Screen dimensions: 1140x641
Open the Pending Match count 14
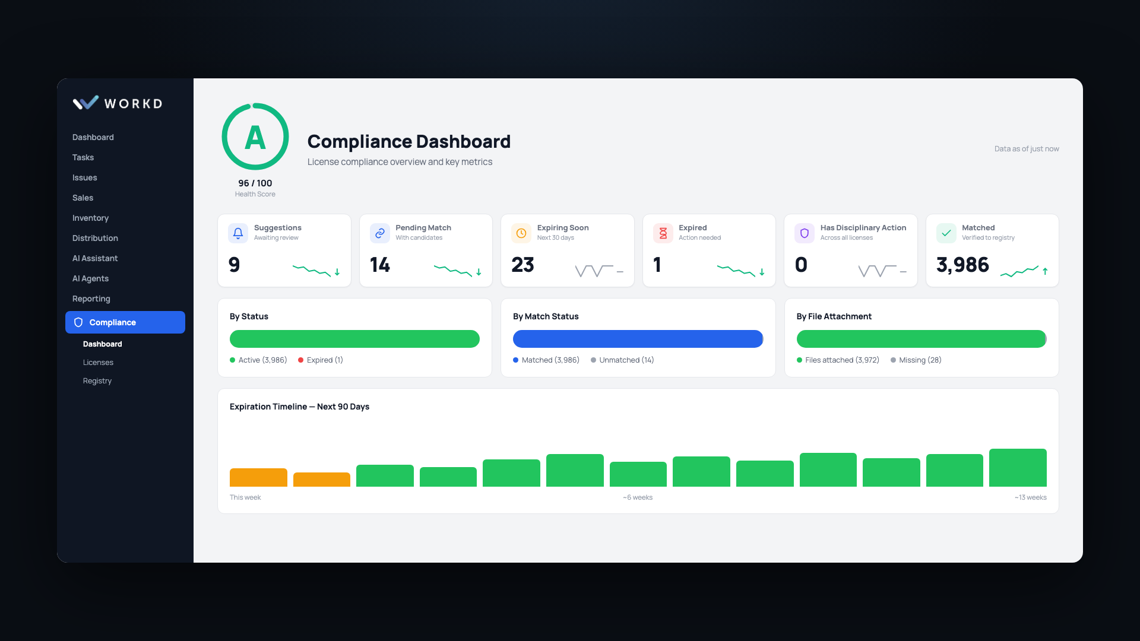point(380,265)
